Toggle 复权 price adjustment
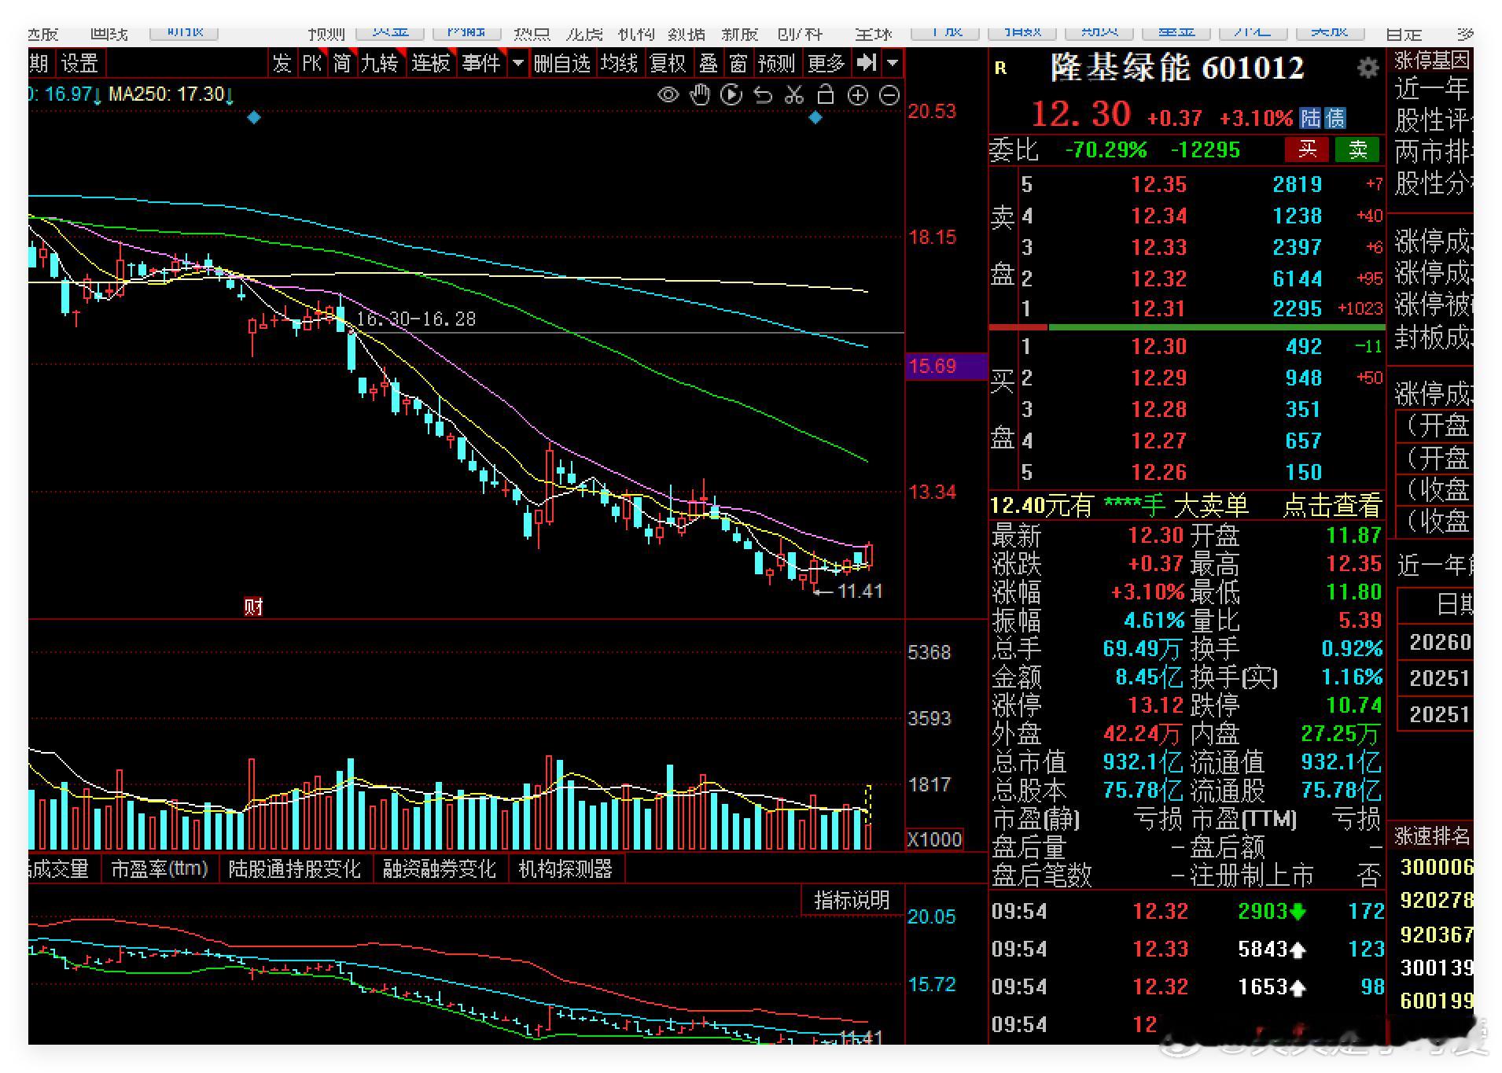The width and height of the screenshot is (1502, 1073). [x=668, y=62]
